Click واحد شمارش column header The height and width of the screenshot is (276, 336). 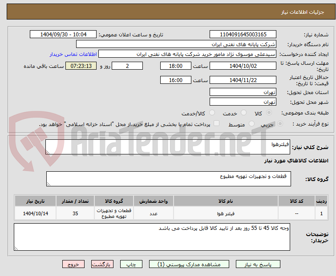click(154, 201)
